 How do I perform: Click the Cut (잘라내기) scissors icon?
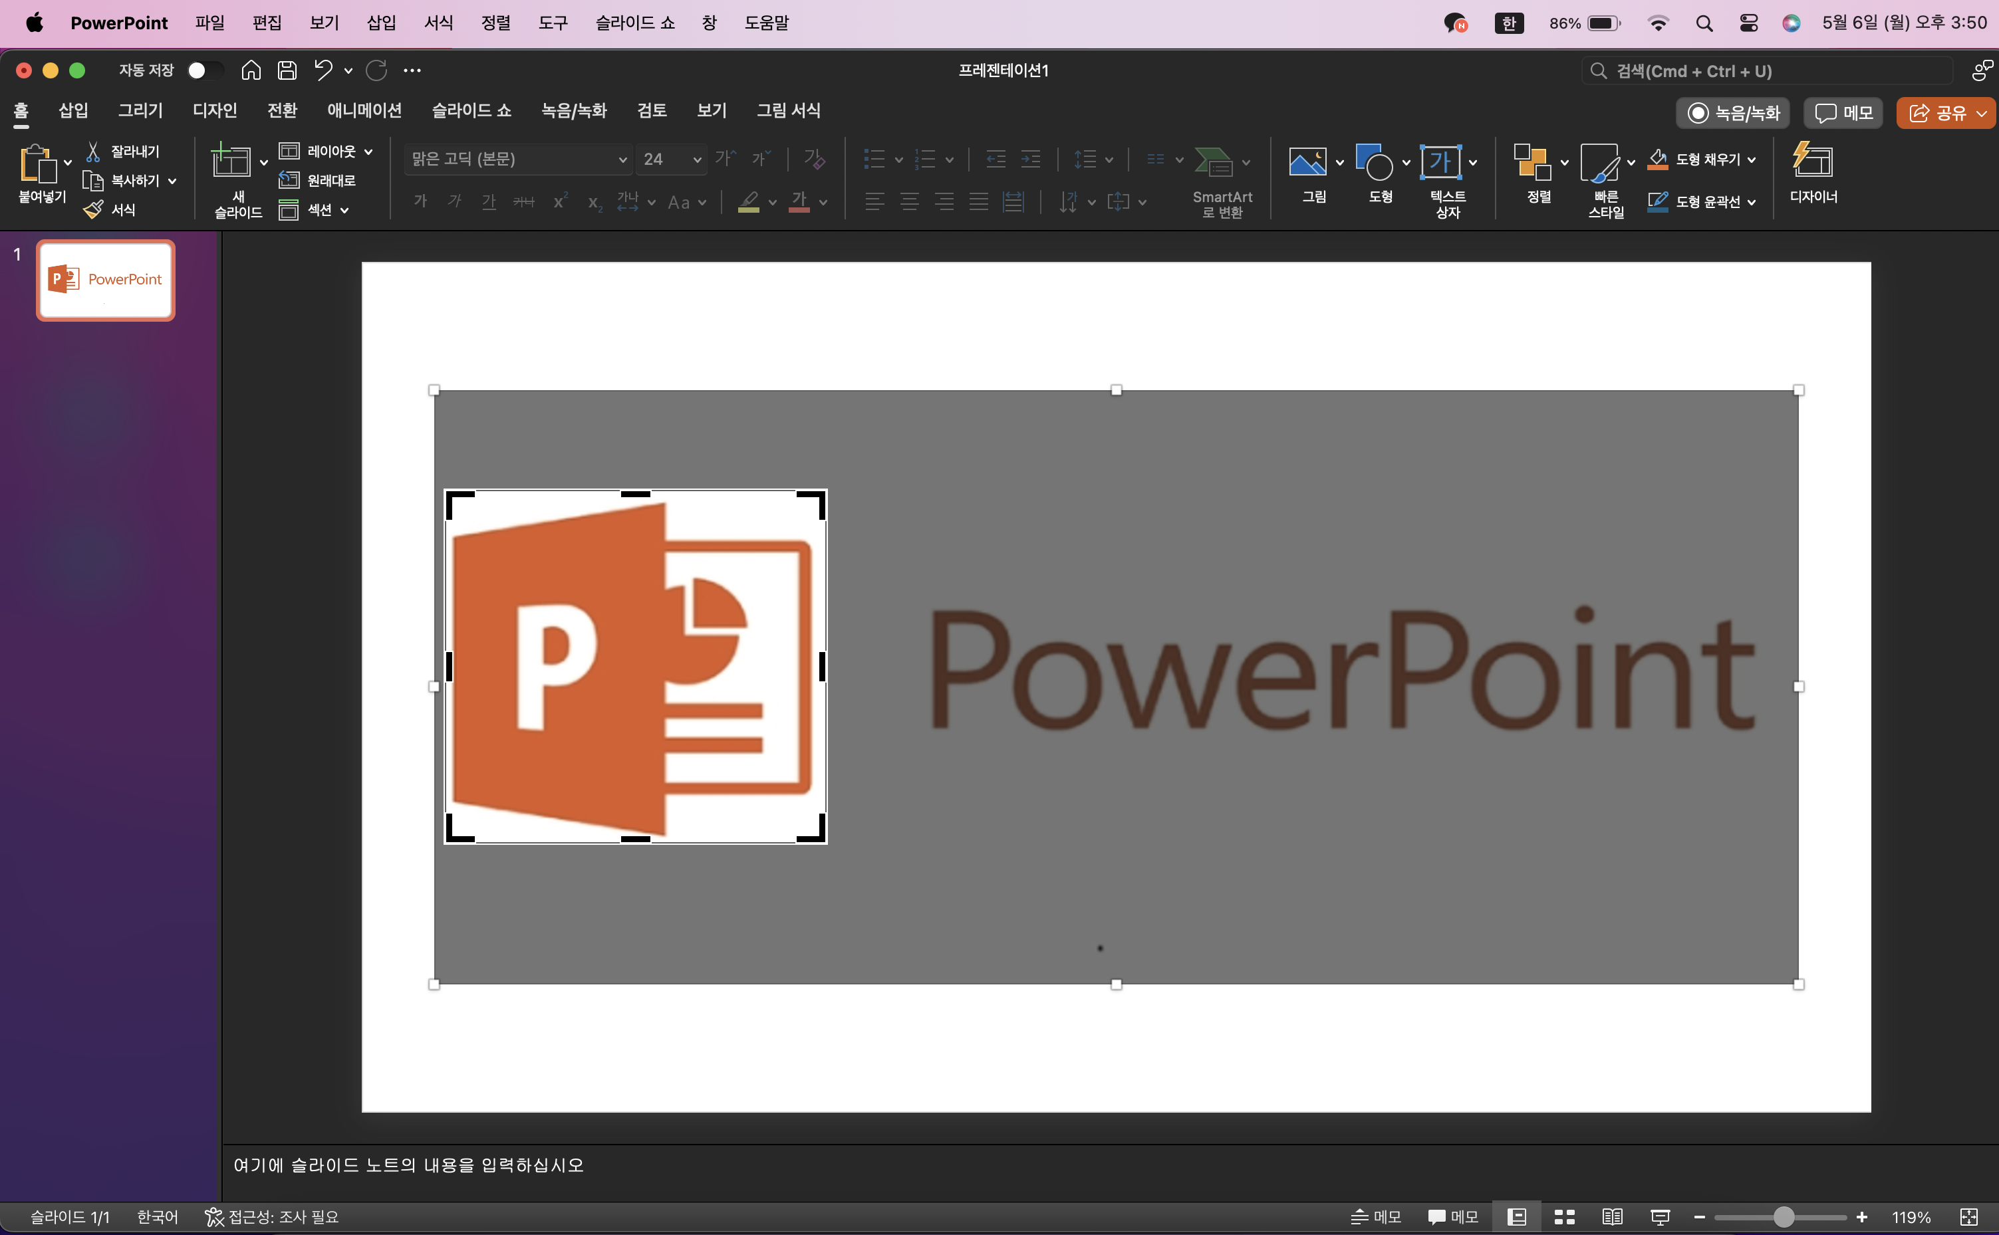93,151
